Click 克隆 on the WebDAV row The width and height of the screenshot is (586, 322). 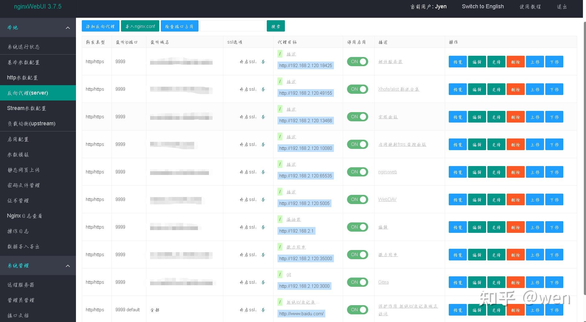[496, 199]
